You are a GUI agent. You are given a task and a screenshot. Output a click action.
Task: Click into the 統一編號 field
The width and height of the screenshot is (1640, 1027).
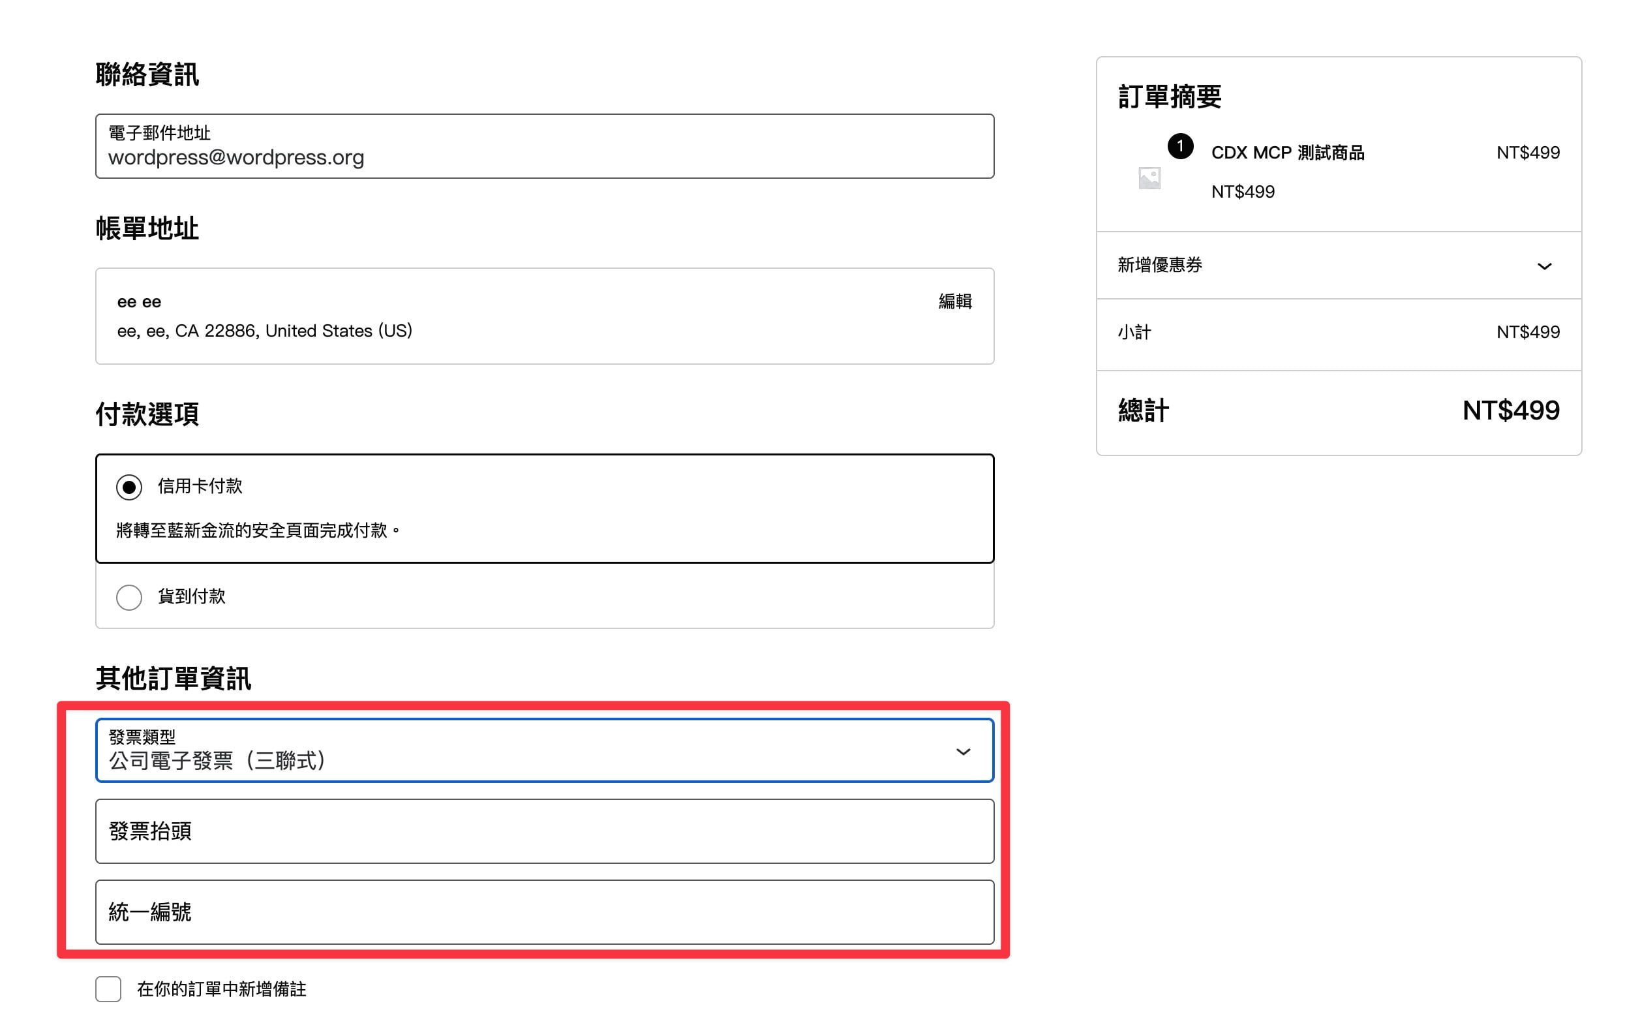(545, 912)
